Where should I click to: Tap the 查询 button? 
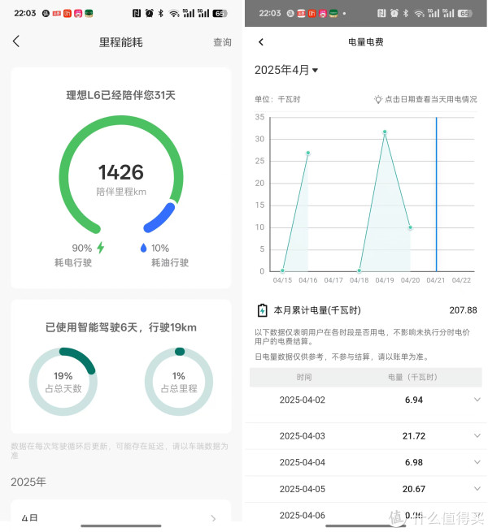pos(222,42)
